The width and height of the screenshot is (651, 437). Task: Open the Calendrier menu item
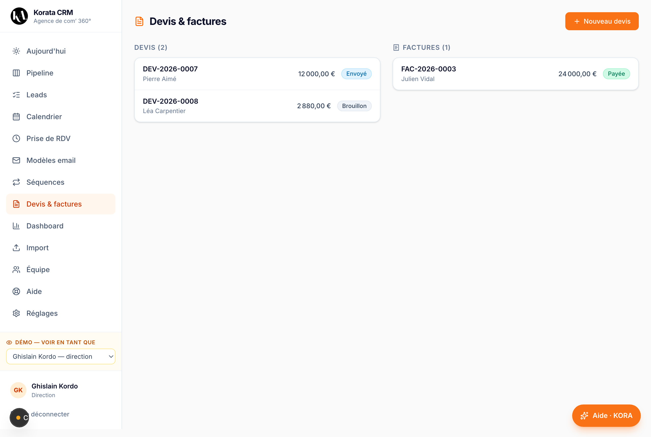pyautogui.click(x=61, y=117)
